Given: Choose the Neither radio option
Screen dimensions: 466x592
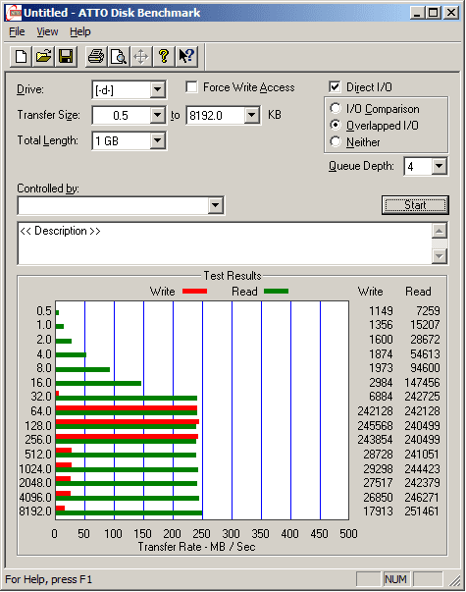Looking at the screenshot, I should (x=336, y=141).
